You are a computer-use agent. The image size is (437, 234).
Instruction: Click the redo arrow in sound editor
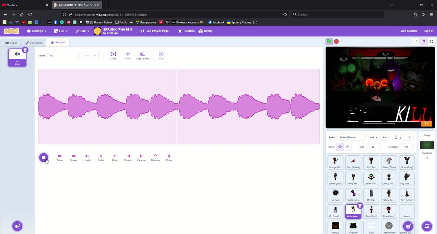coord(95,56)
